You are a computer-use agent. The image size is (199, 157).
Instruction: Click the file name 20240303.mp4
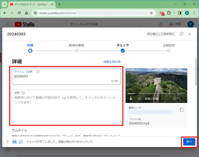pos(139,123)
